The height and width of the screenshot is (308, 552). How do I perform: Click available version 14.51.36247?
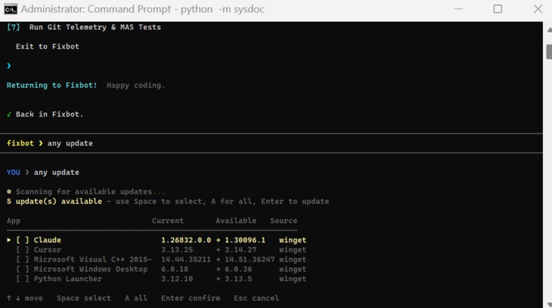point(249,259)
